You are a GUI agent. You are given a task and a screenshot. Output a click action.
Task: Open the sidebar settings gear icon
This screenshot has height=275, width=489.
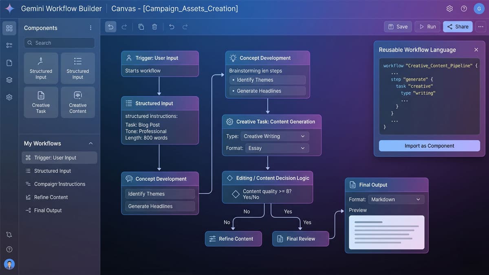pos(9,97)
